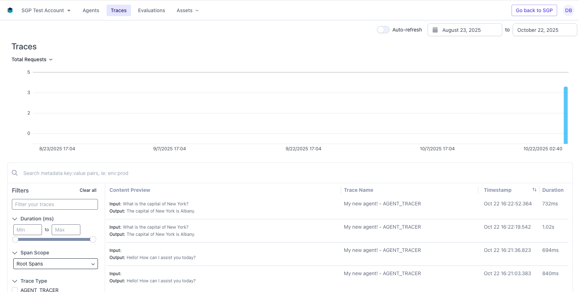This screenshot has width=579, height=292.
Task: Click the right handle of the duration slider
Action: click(x=93, y=239)
